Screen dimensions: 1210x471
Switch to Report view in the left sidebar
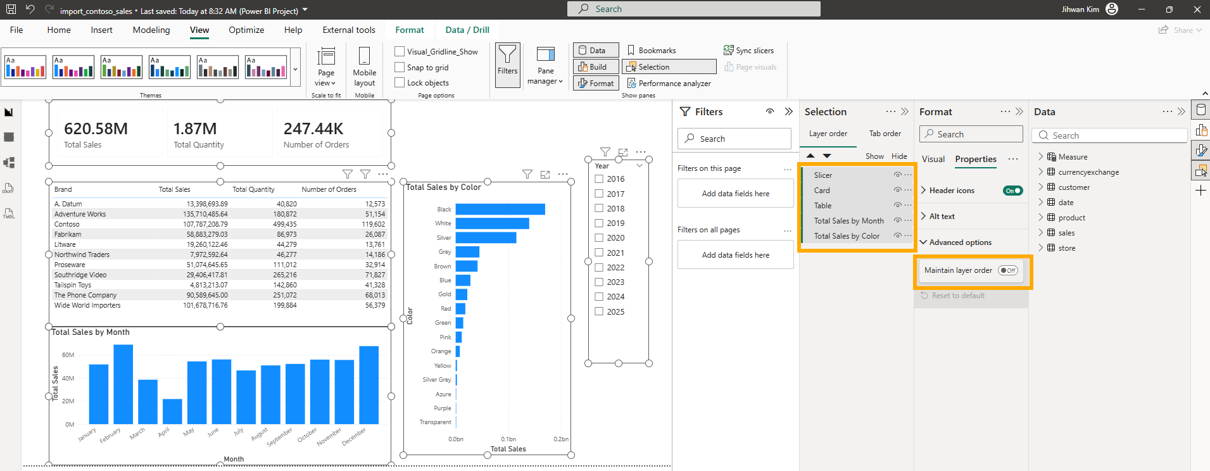pyautogui.click(x=9, y=112)
